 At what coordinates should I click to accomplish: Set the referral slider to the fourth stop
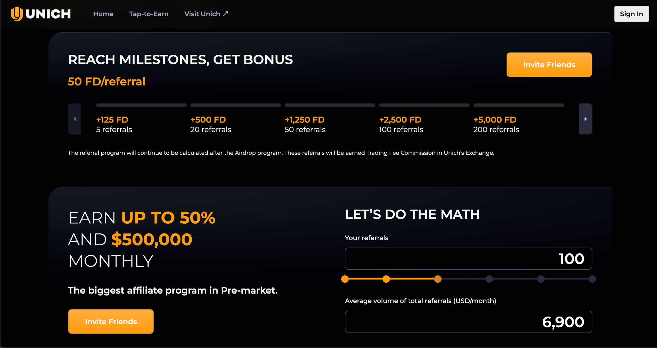pos(489,279)
